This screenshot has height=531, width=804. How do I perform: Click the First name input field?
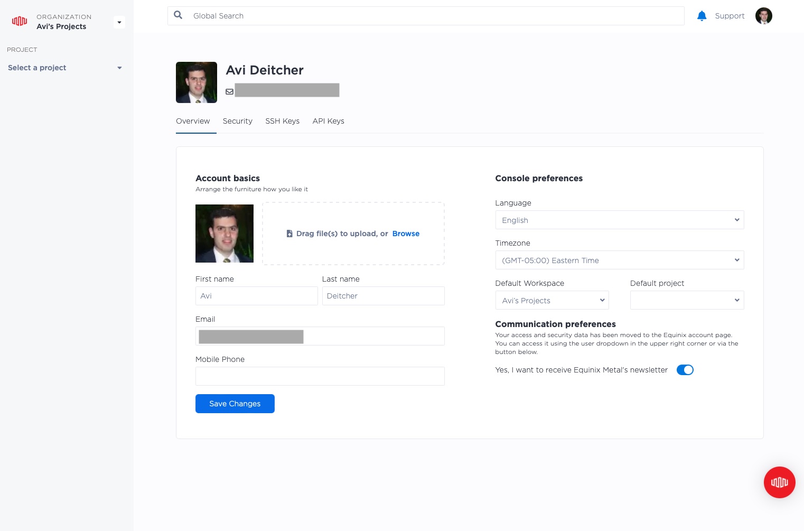pos(256,296)
